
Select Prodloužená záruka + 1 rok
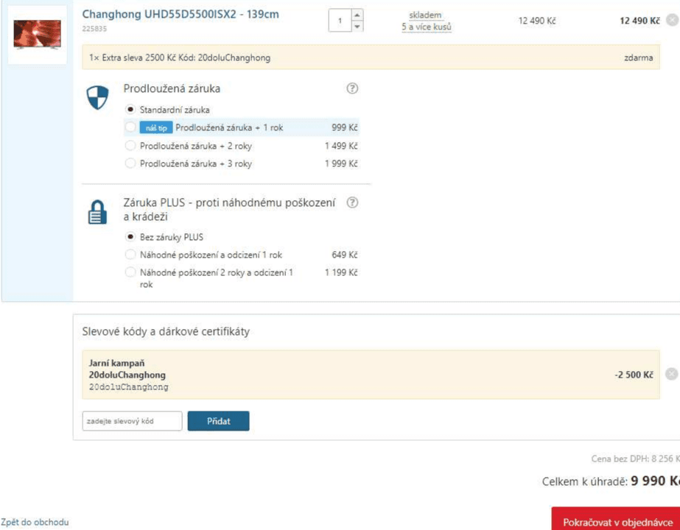pos(130,127)
